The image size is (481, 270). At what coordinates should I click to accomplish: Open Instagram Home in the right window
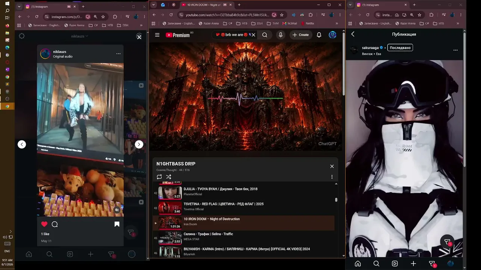(358, 264)
